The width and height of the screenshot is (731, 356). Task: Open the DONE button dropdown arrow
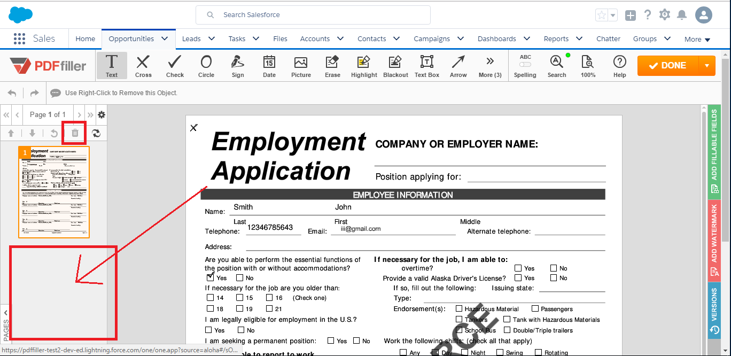tap(707, 66)
